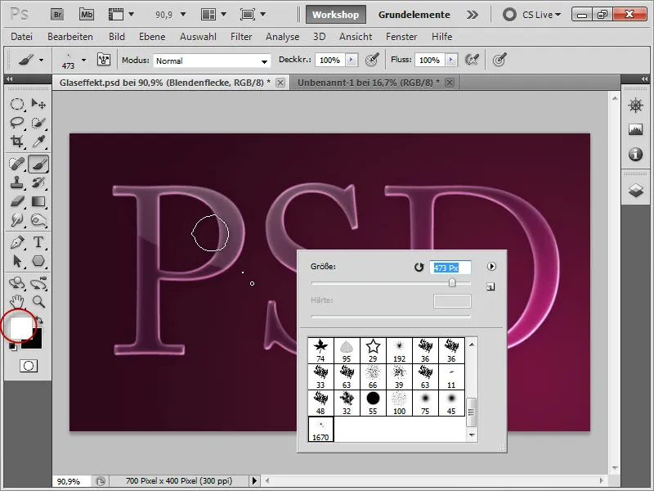Screen dimensions: 654x491
Task: Select the Horizontal Type tool
Action: (38, 242)
